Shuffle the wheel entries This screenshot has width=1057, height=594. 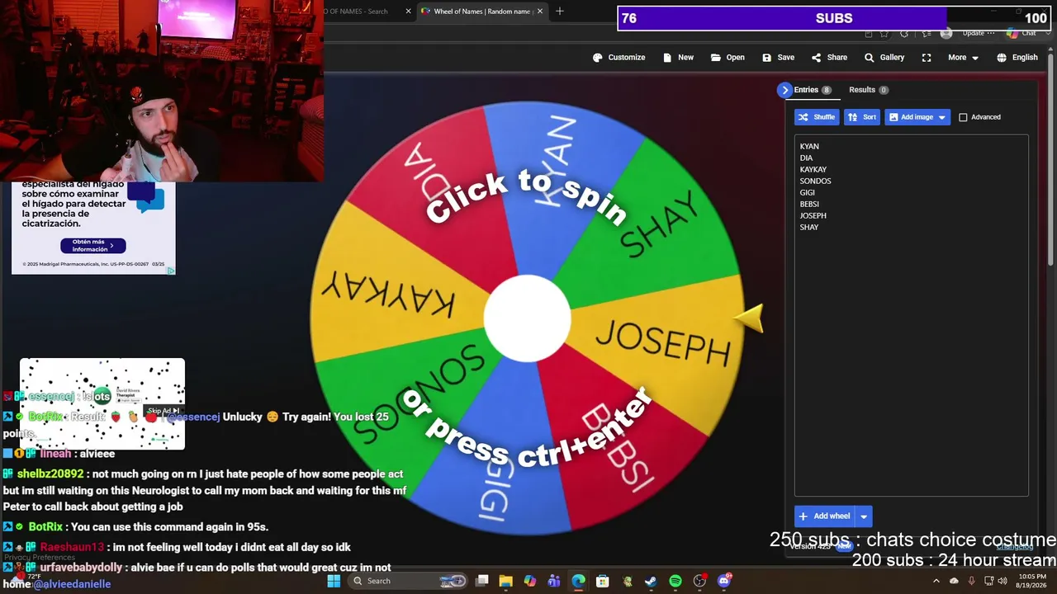(x=817, y=117)
